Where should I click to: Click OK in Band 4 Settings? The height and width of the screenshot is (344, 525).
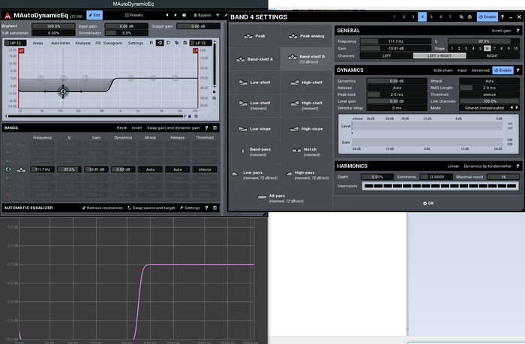(x=428, y=203)
